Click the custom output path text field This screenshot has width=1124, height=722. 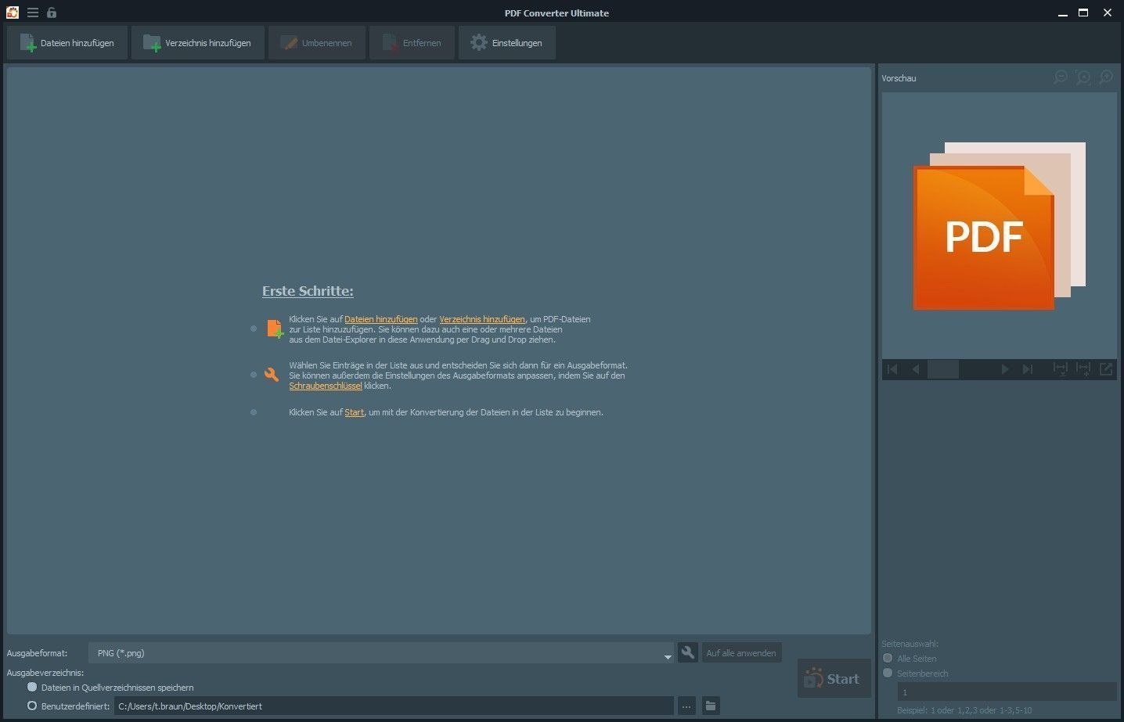point(393,706)
